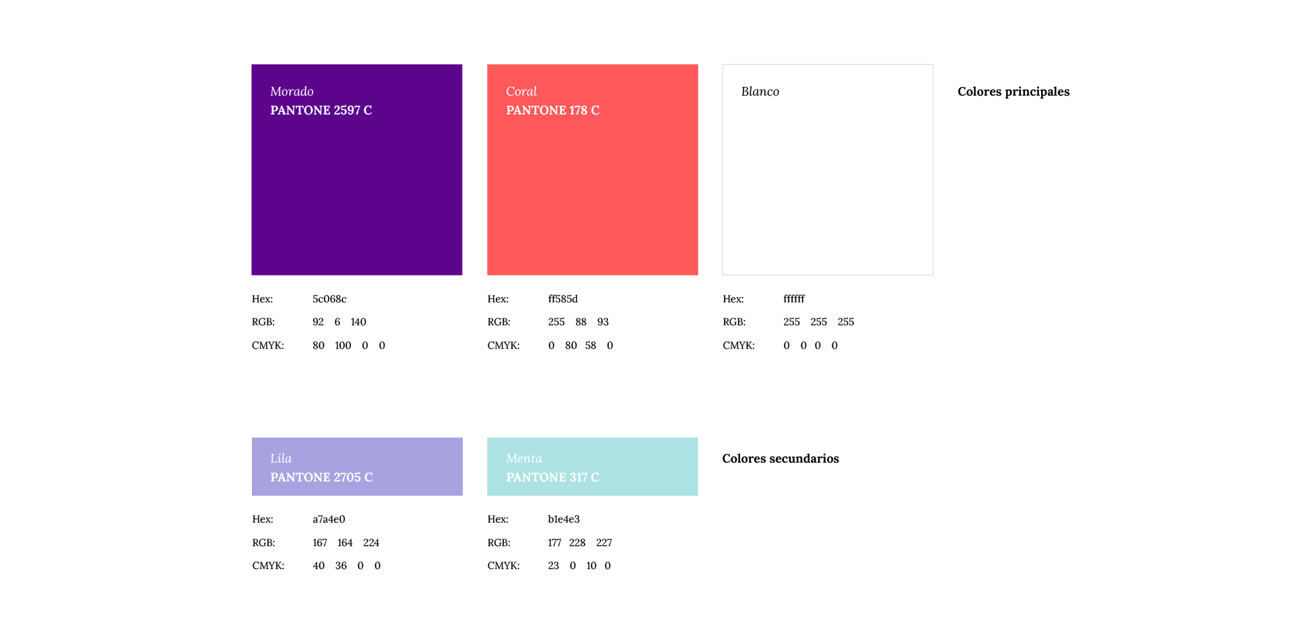
Task: Click the Coral color swatch
Action: click(593, 170)
